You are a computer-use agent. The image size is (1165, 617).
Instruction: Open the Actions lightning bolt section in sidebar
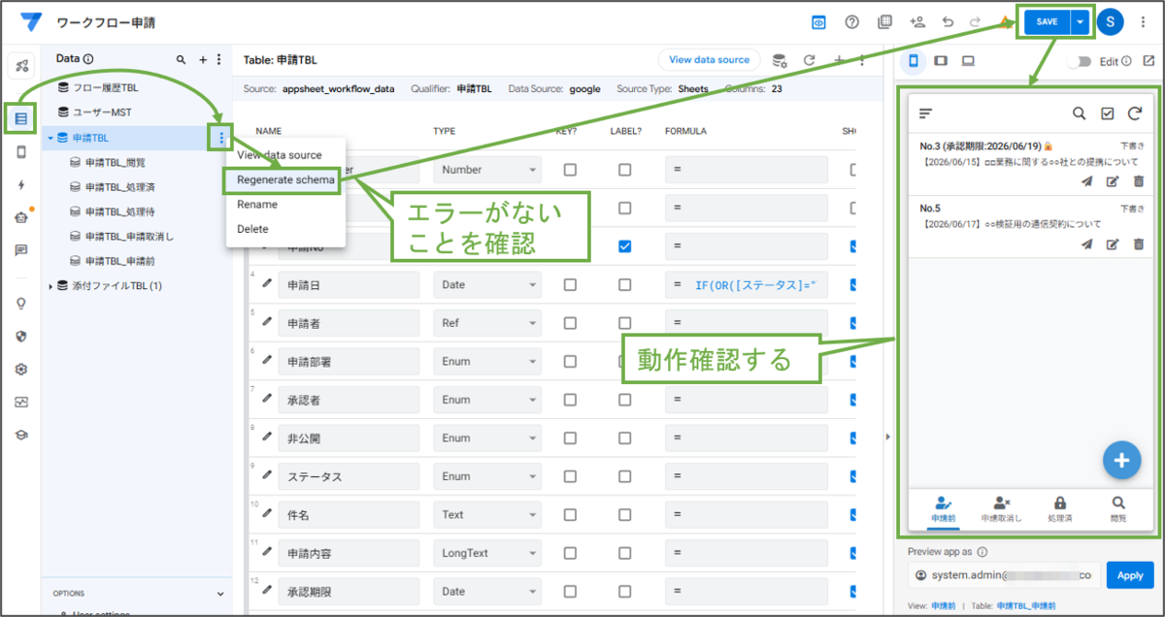coord(21,184)
